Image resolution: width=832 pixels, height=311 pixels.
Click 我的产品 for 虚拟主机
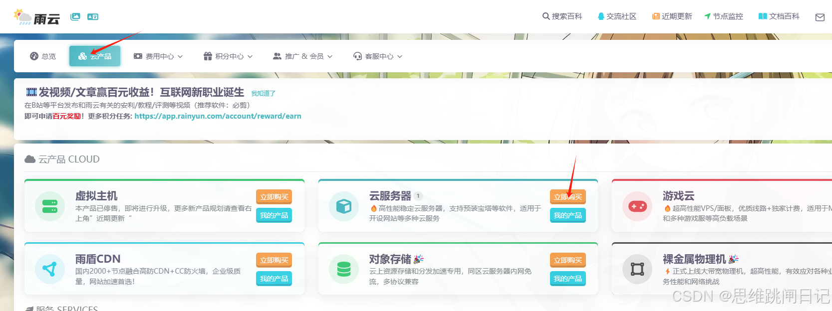click(x=274, y=215)
